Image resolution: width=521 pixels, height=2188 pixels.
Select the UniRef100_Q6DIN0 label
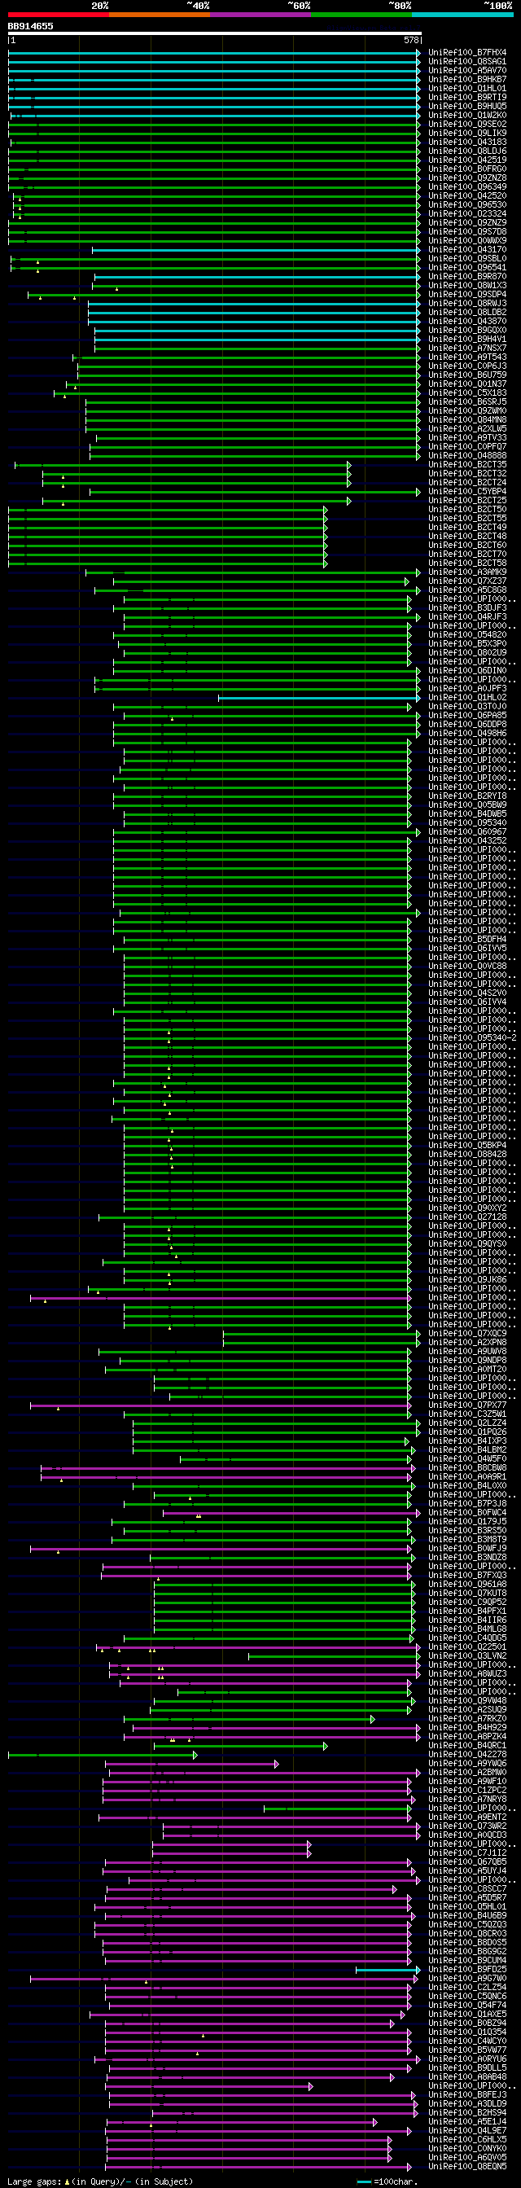467,671
